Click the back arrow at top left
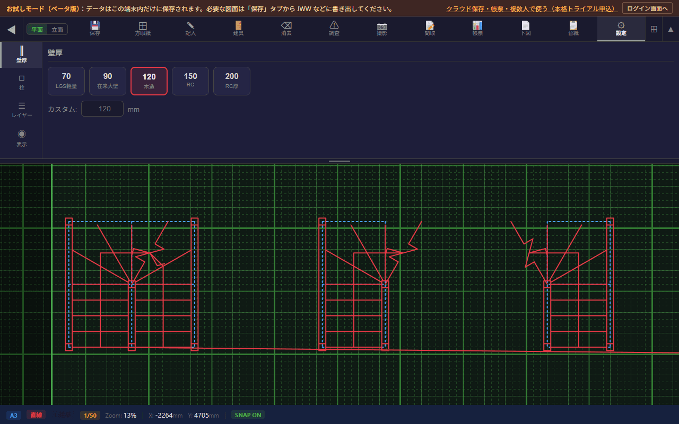Screen dimensions: 679x424 [x=11, y=29]
